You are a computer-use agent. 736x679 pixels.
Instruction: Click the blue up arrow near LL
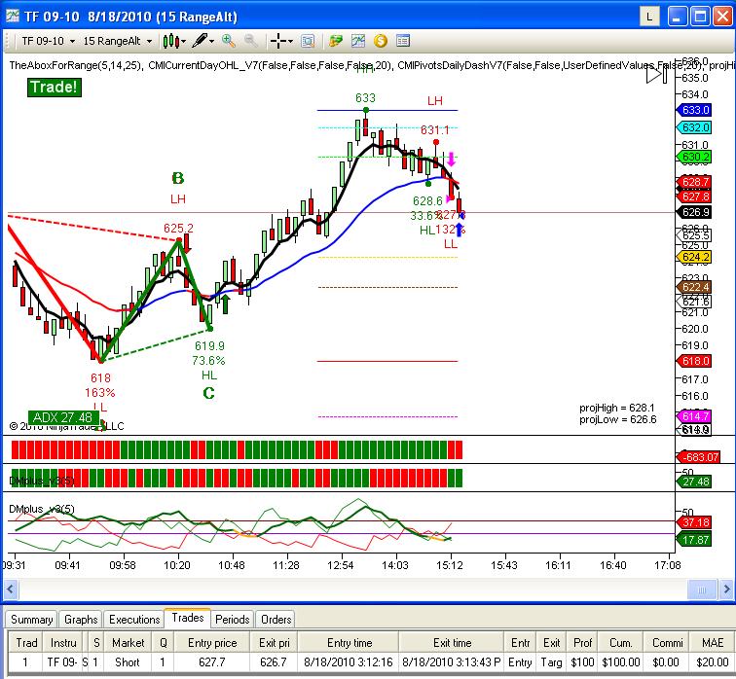(460, 230)
